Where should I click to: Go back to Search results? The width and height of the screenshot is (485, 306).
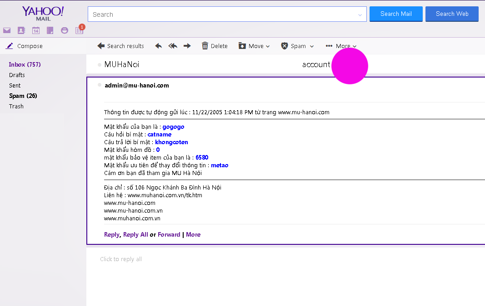(x=120, y=46)
